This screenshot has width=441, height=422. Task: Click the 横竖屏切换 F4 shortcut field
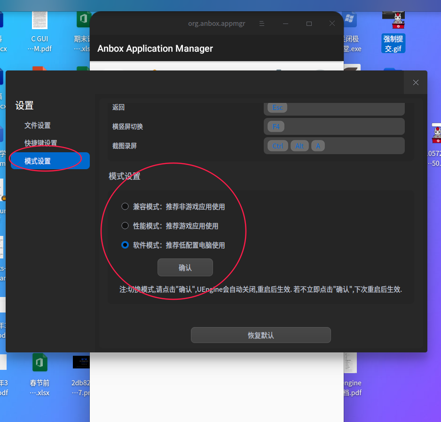pyautogui.click(x=334, y=126)
